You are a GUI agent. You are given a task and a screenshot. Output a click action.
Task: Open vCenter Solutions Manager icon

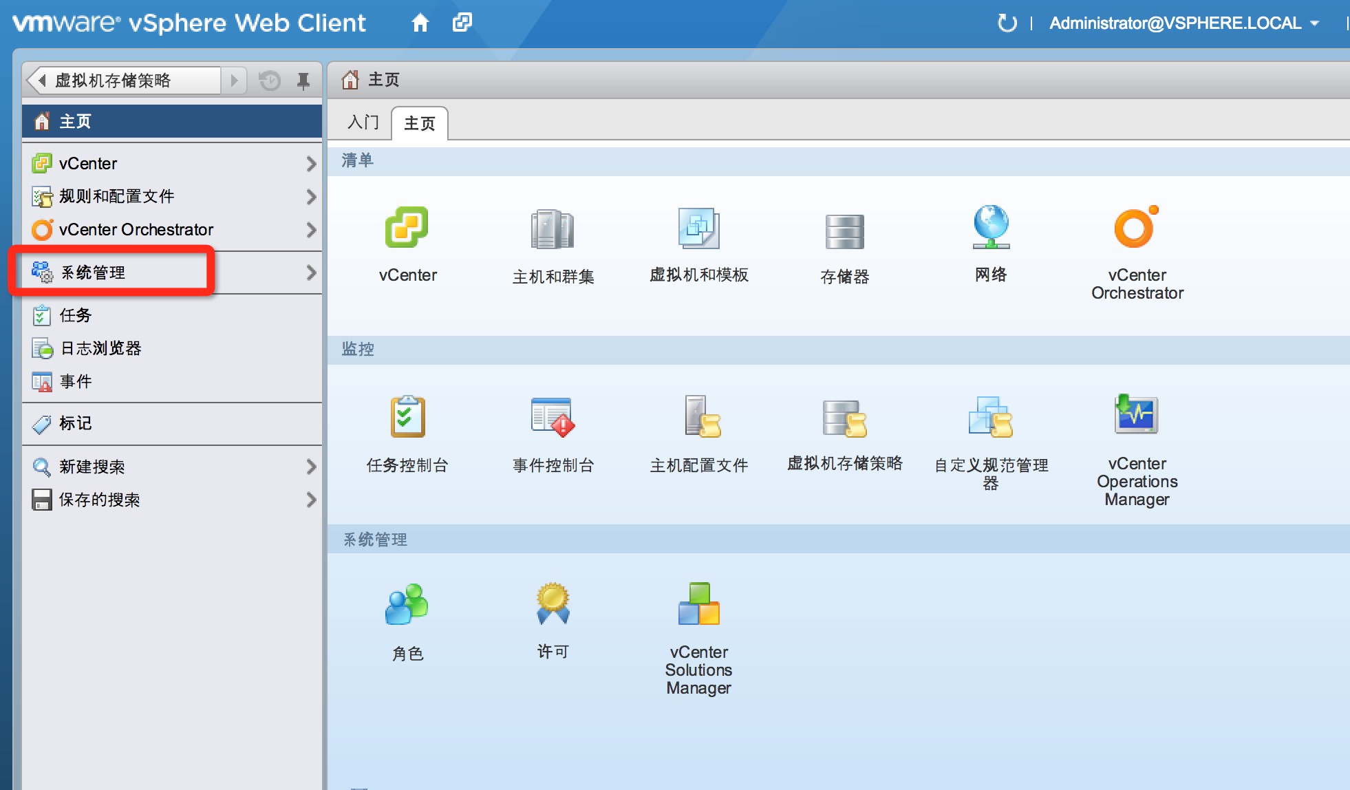(x=698, y=604)
